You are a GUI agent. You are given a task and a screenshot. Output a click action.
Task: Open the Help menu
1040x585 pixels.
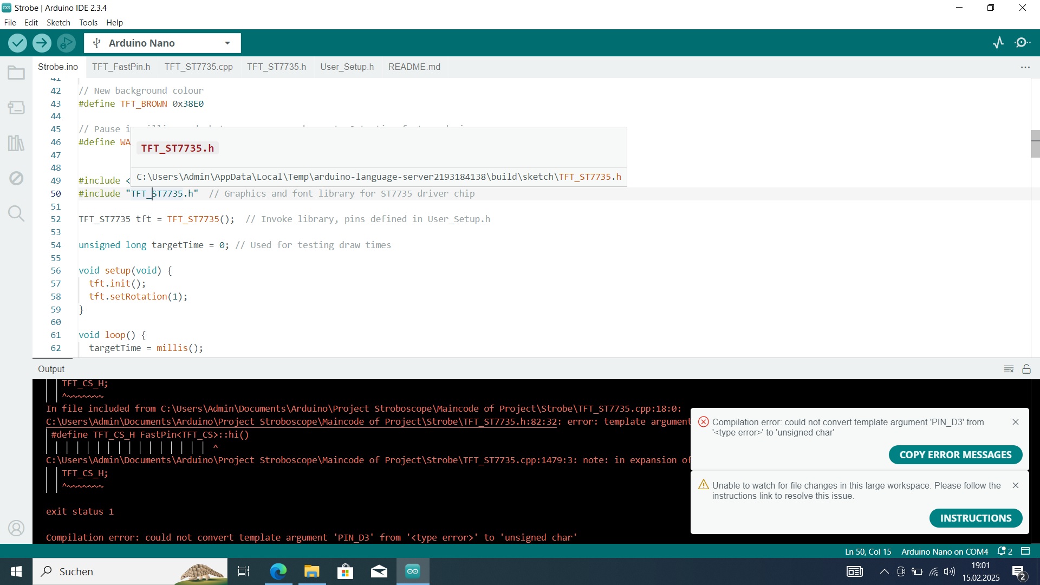[x=114, y=23]
